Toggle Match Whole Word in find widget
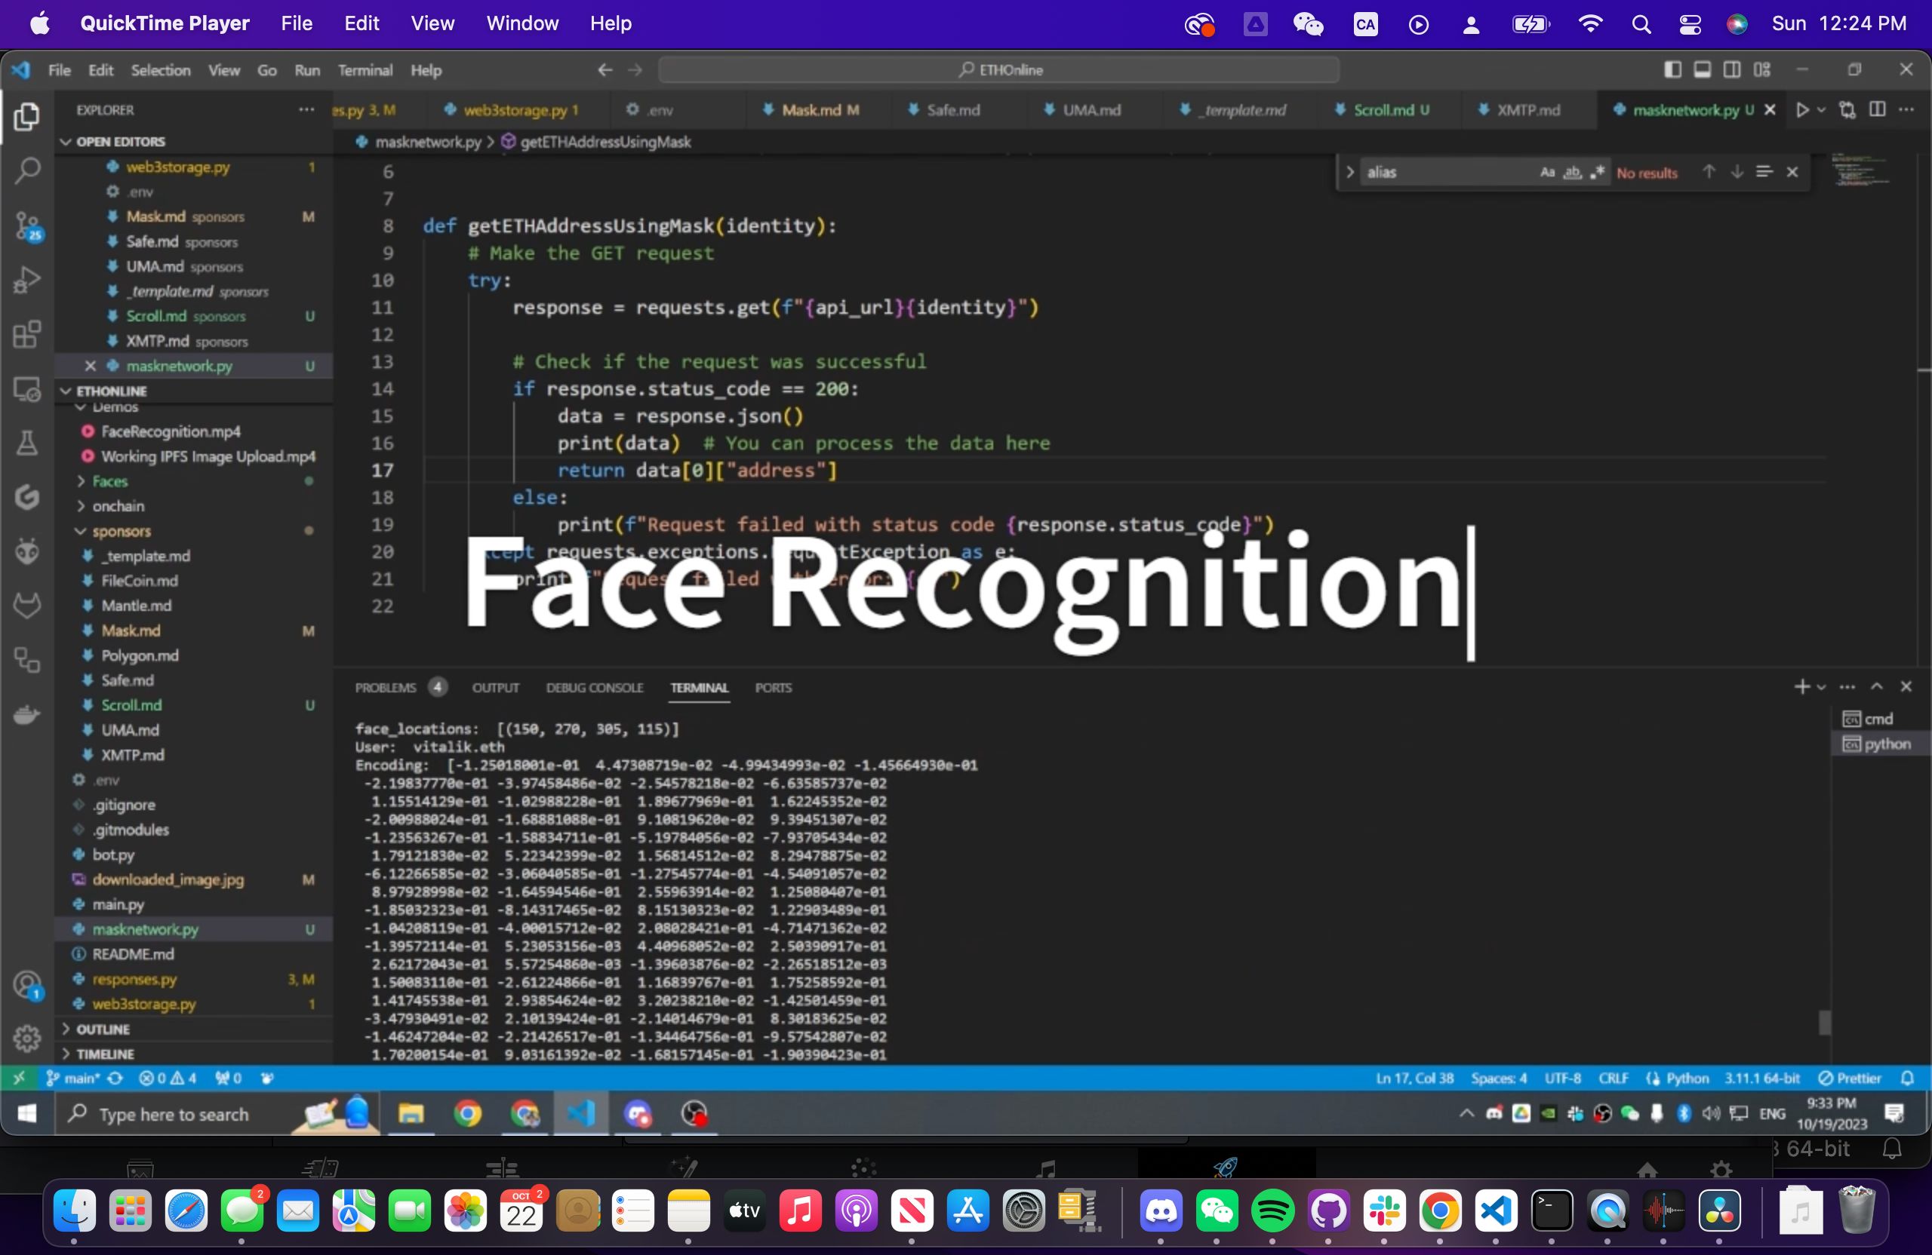 (1572, 172)
